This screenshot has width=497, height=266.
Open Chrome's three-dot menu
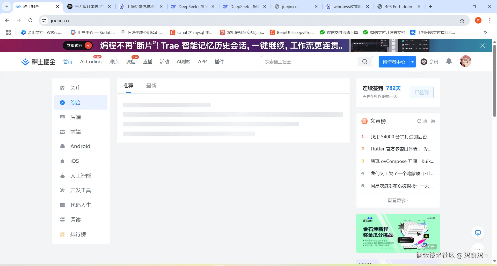tap(490, 20)
